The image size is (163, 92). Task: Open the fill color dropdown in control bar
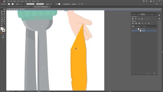point(10,4)
